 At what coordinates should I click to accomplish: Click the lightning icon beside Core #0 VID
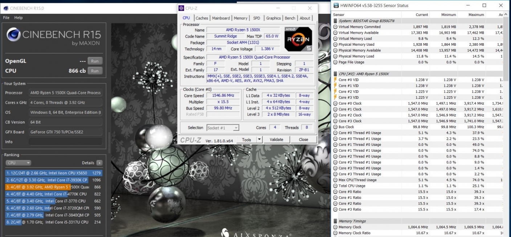click(335, 80)
